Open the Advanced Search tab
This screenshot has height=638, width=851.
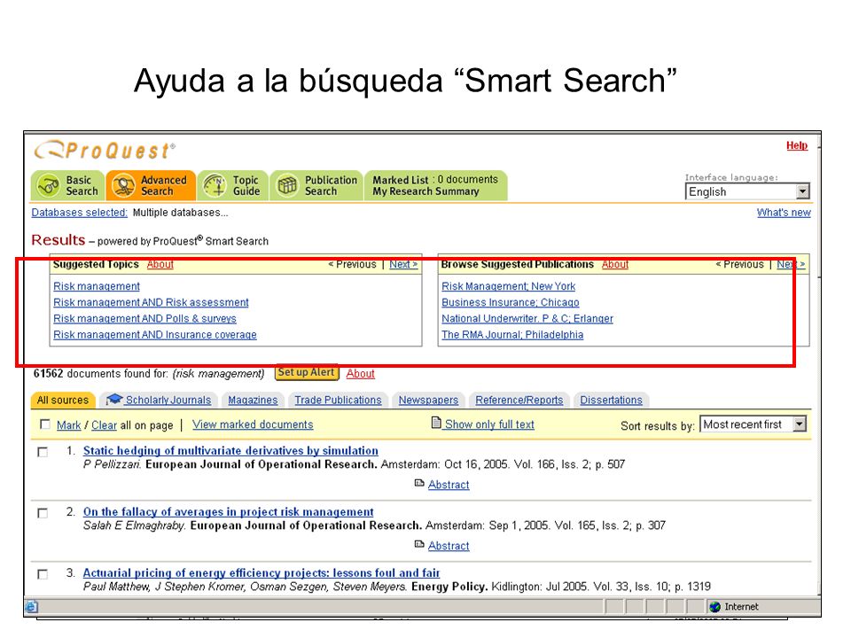click(151, 185)
